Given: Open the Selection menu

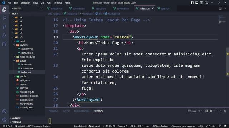Looking at the screenshot, I should pyautogui.click(x=25, y=3).
